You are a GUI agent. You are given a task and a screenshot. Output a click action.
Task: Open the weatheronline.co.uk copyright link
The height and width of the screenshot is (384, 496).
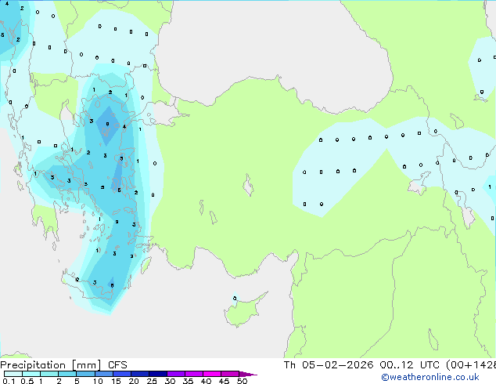pyautogui.click(x=430, y=377)
